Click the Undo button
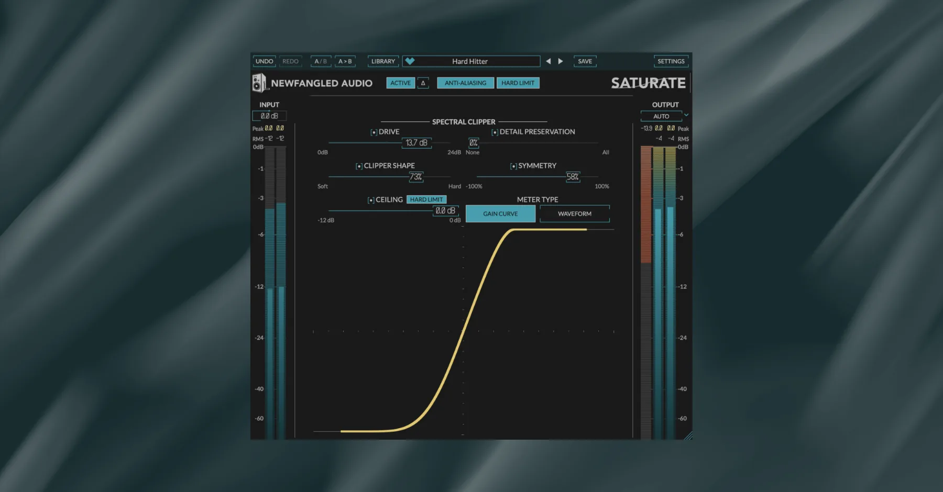943x492 pixels. (264, 61)
